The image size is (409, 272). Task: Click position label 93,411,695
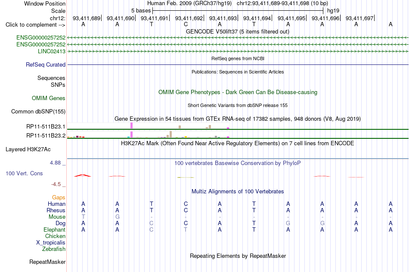click(x=291, y=18)
